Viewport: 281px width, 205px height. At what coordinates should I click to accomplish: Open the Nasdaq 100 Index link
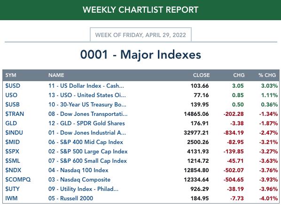click(78, 170)
